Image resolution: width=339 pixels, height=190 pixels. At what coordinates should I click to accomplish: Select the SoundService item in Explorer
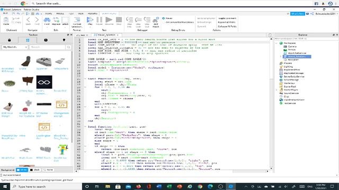[x=291, y=93]
